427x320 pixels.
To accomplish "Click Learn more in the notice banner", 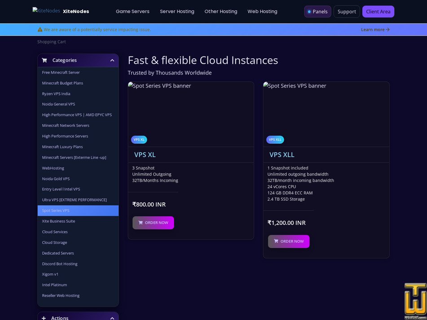I will pyautogui.click(x=375, y=30).
